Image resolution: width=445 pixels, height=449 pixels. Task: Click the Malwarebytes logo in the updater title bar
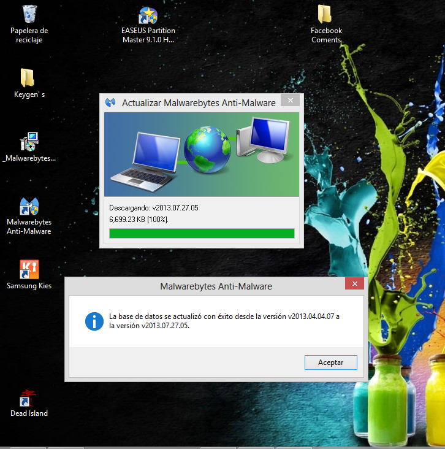point(110,102)
